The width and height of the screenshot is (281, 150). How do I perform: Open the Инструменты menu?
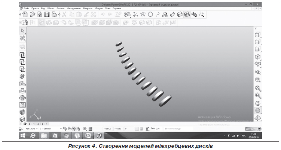(74, 9)
